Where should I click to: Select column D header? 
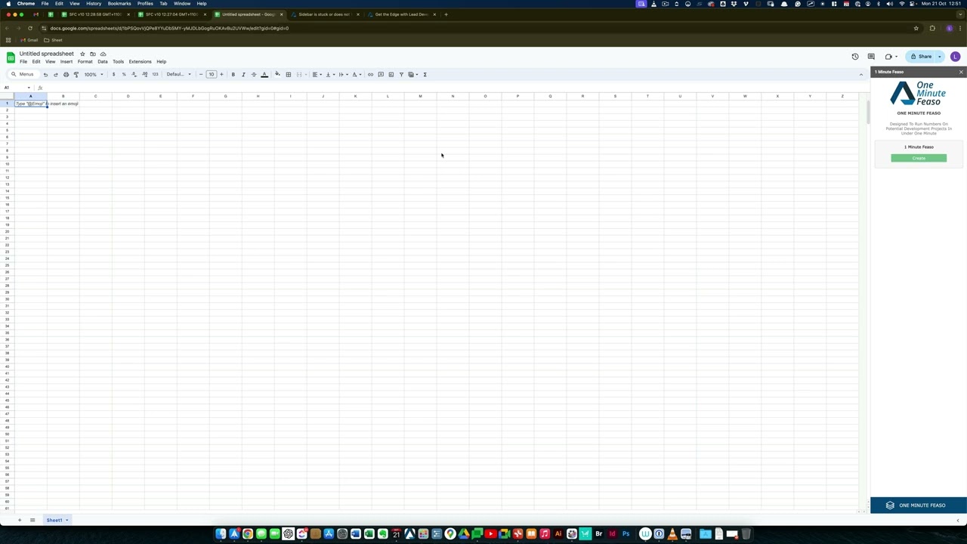[128, 96]
